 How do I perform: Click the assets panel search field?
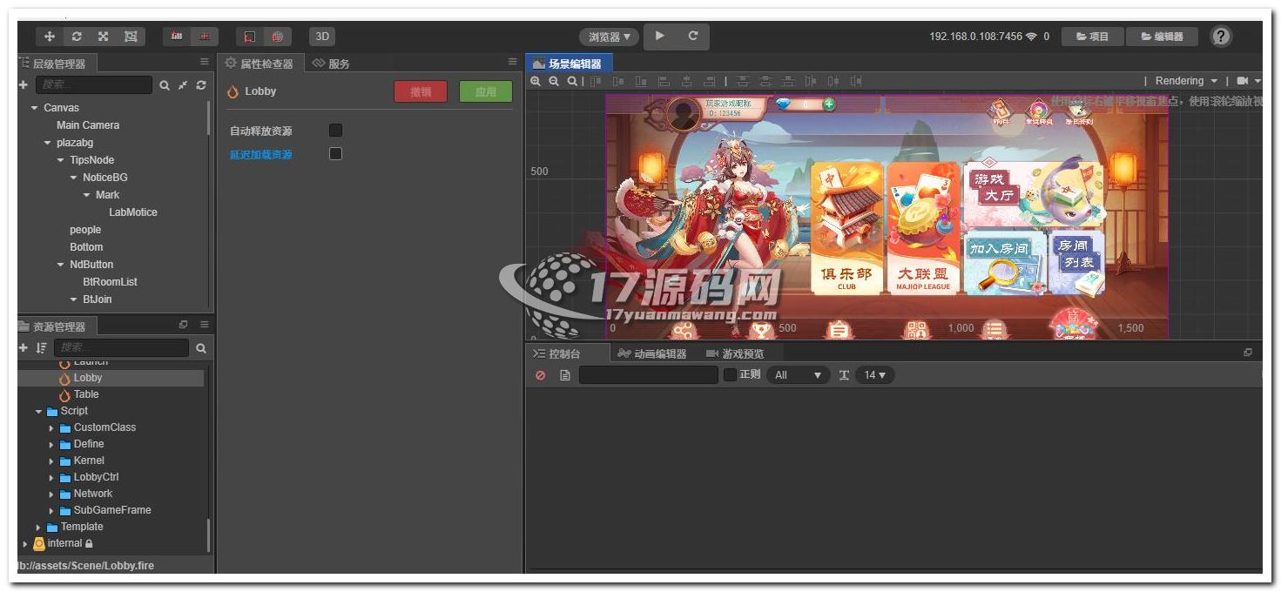[121, 348]
